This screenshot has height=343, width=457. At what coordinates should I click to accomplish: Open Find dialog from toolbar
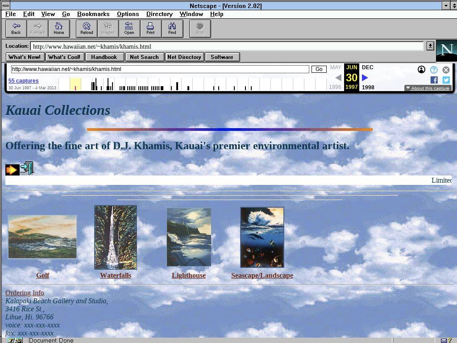tap(172, 29)
